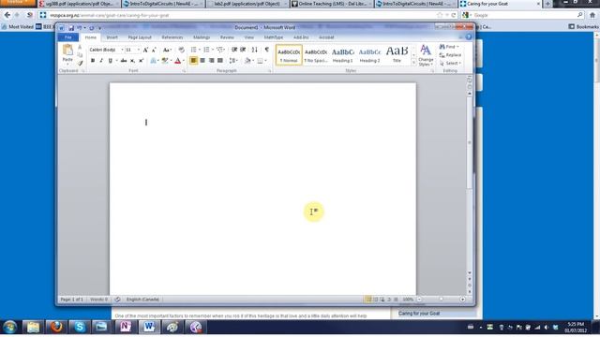Apply the Normal style
The width and height of the screenshot is (600, 337).
[289, 55]
